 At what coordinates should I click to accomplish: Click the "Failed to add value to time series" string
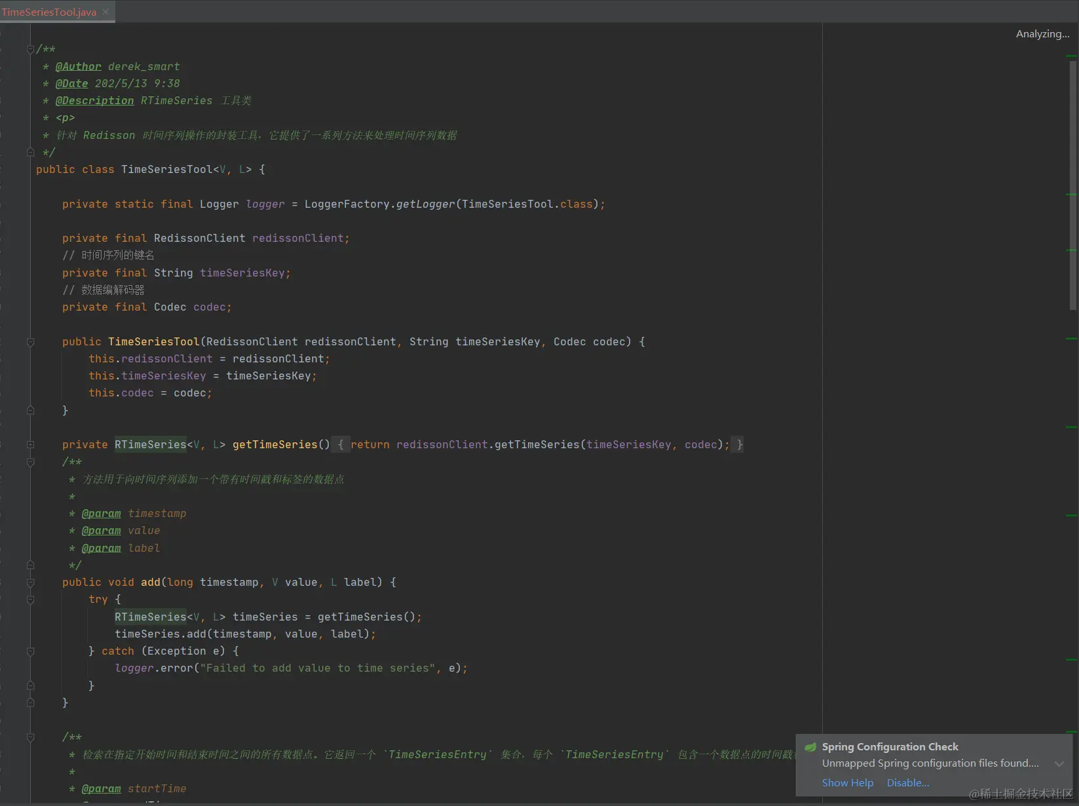[318, 668]
